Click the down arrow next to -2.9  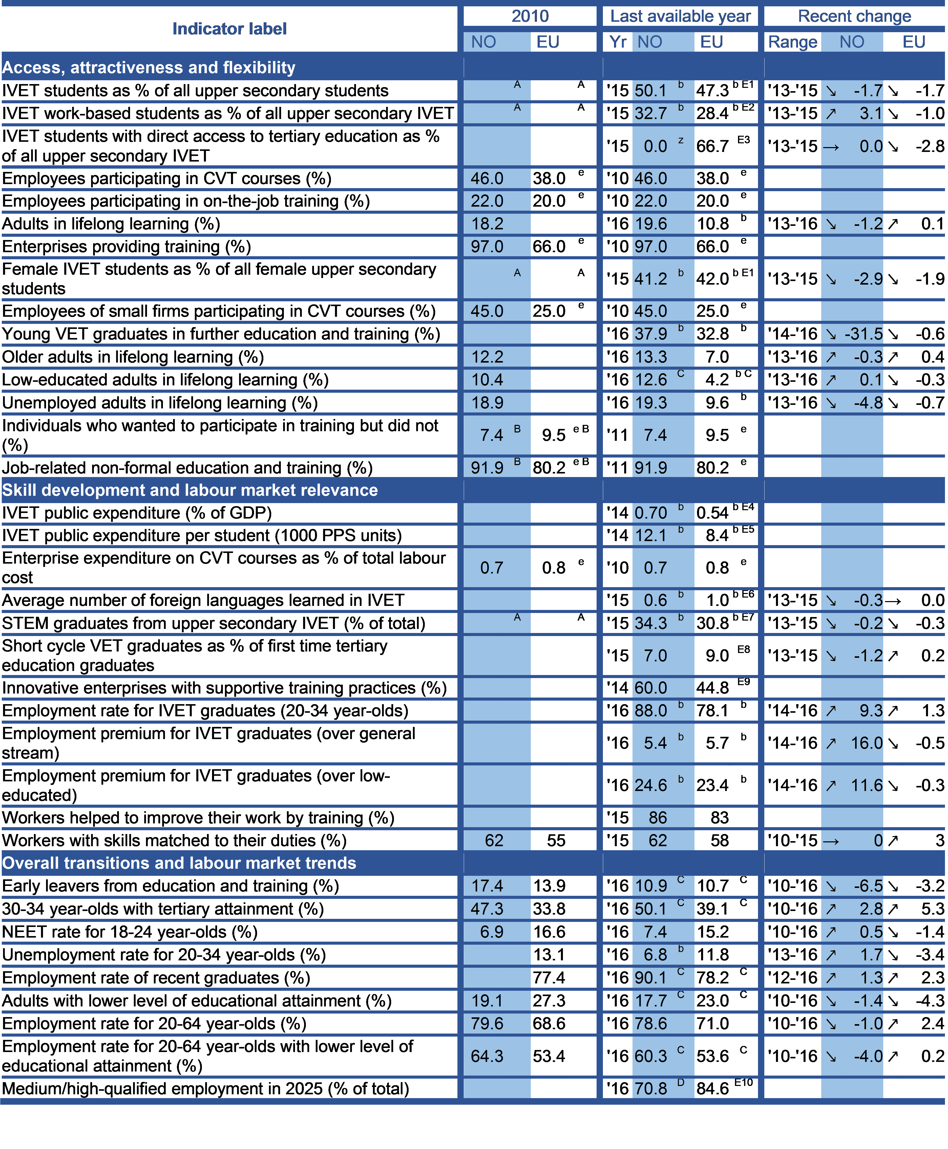click(x=831, y=279)
